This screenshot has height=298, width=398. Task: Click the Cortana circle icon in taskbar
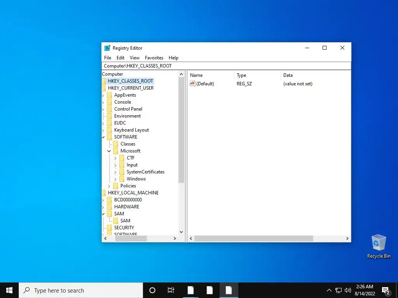pos(152,290)
